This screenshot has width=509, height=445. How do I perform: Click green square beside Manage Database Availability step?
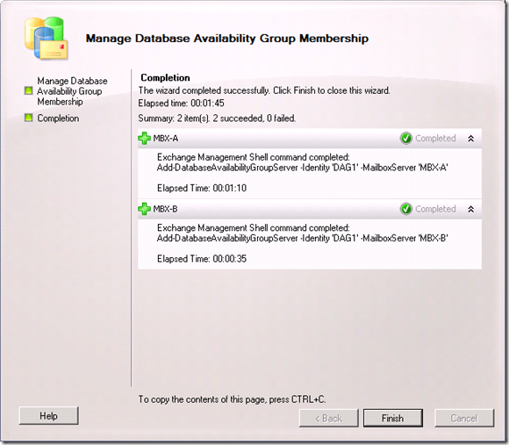(29, 90)
